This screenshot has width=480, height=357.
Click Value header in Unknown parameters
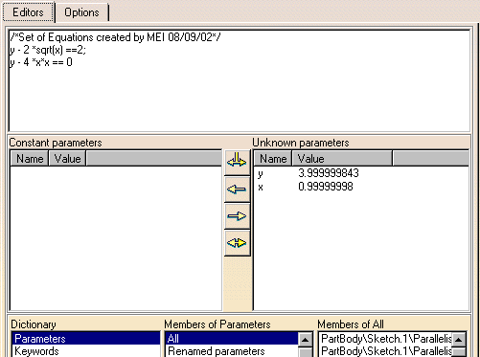(342, 159)
